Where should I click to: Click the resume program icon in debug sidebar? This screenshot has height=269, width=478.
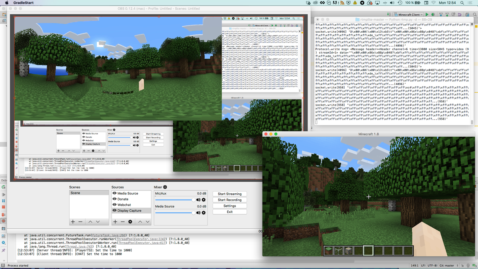(4, 194)
